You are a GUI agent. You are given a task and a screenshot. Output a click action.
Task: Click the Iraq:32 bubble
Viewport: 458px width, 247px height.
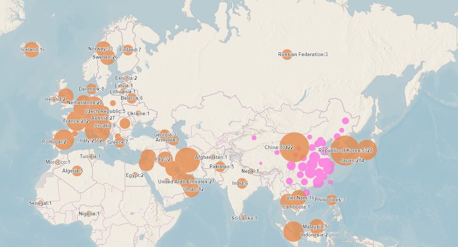pos(165,159)
